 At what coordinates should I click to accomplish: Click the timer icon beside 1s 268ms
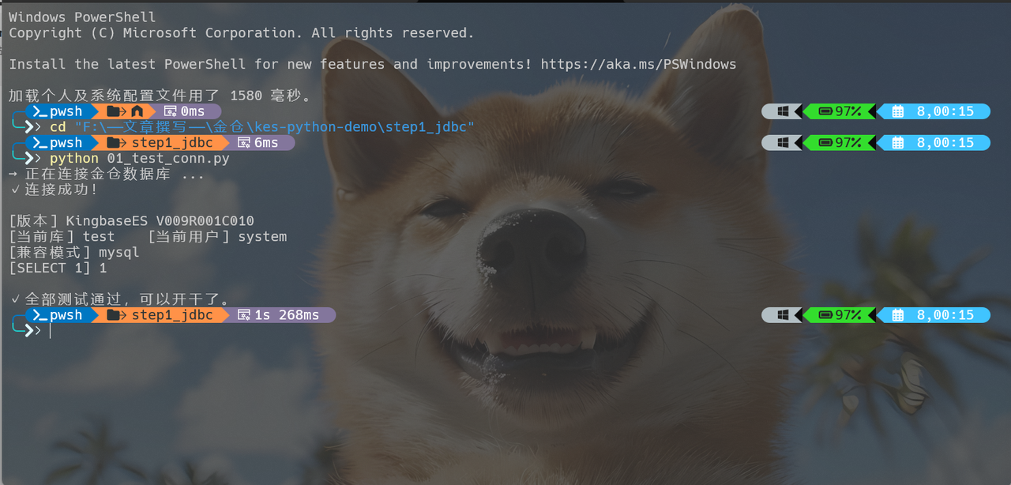point(244,315)
